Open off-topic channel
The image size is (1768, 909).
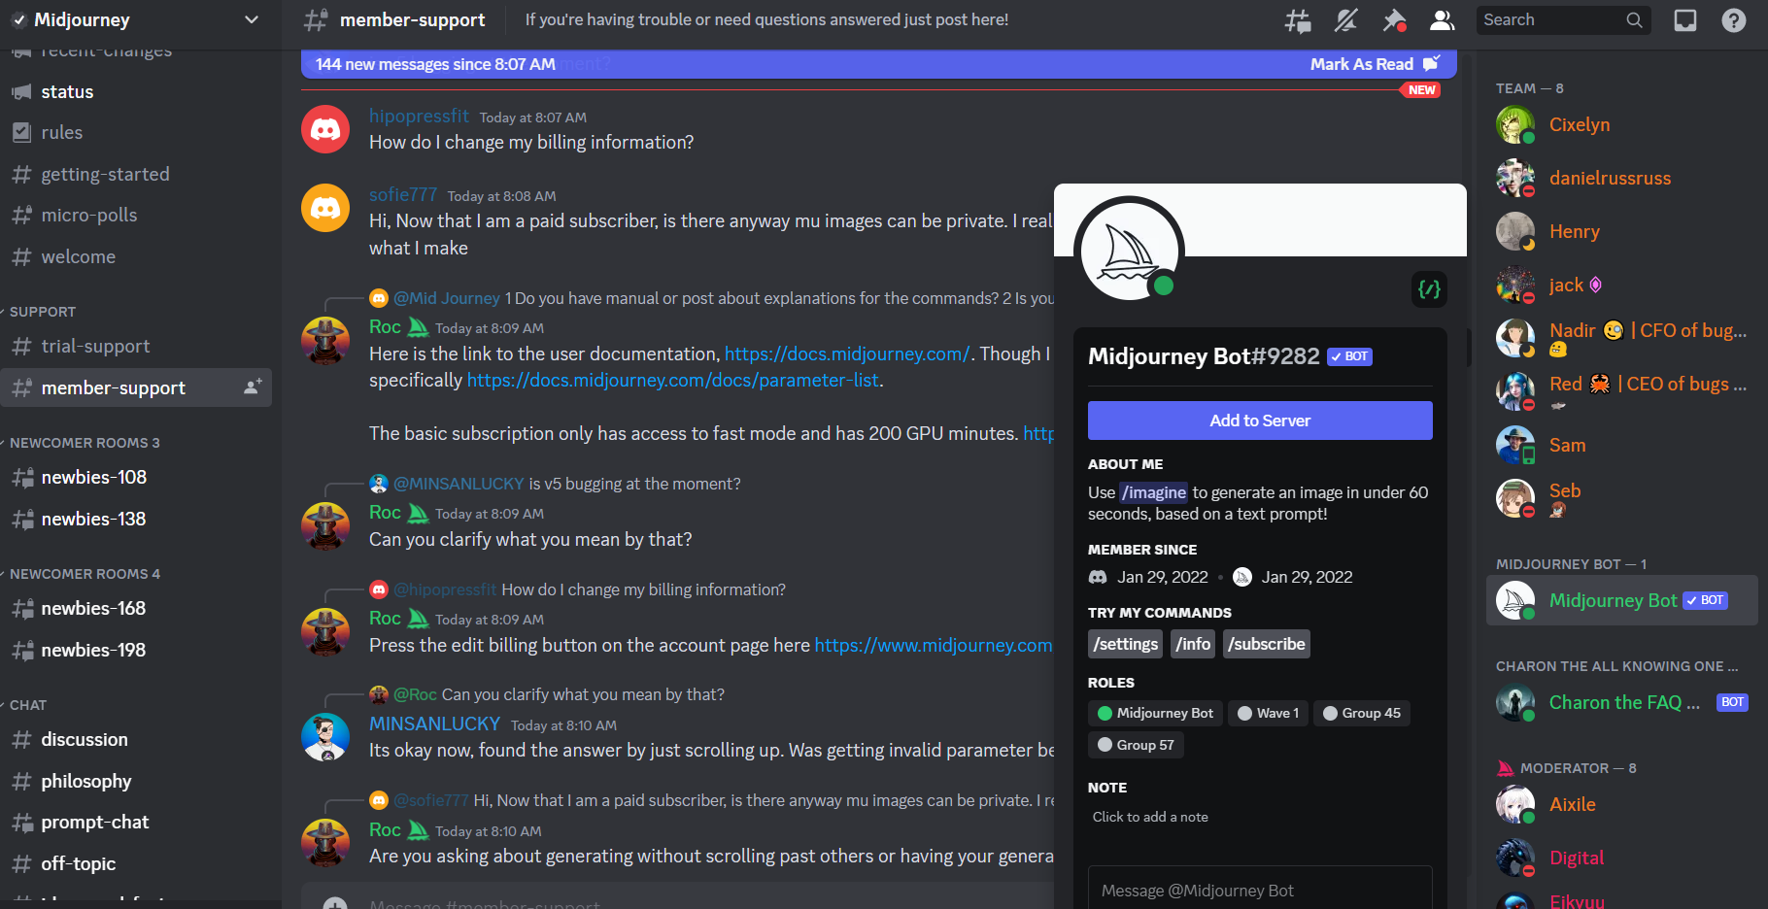[x=136, y=864]
